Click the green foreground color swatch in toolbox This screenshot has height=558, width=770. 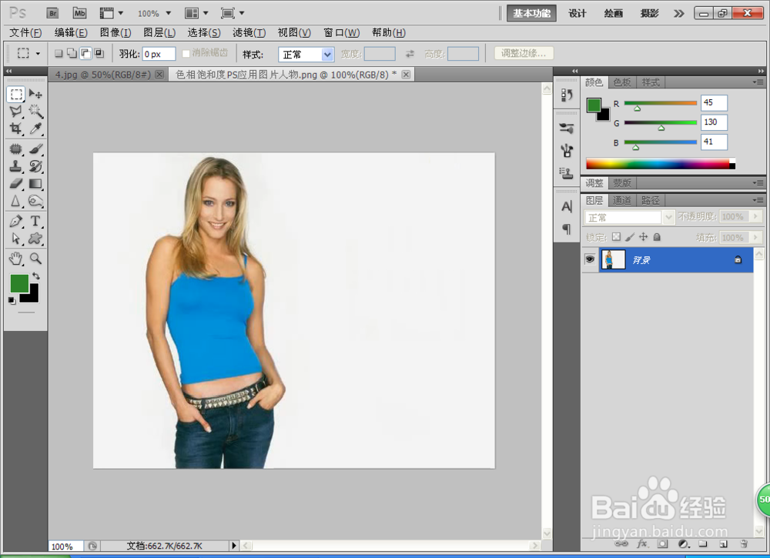[x=18, y=284]
